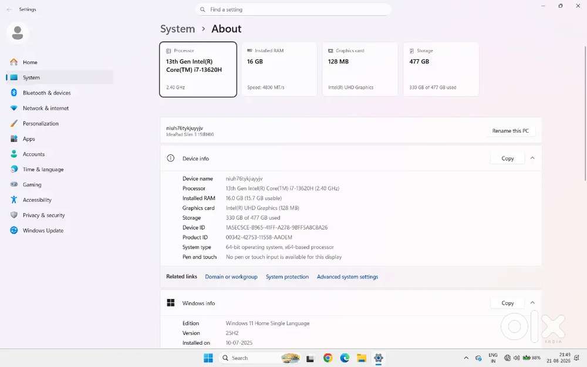This screenshot has height=367, width=587.
Task: Click the Time & language globe icon
Action: point(14,169)
